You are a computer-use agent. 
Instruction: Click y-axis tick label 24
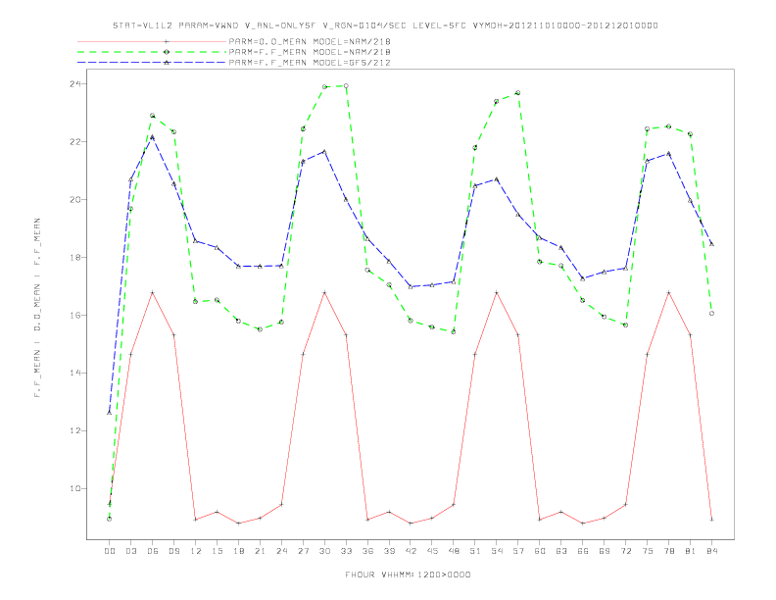point(75,83)
